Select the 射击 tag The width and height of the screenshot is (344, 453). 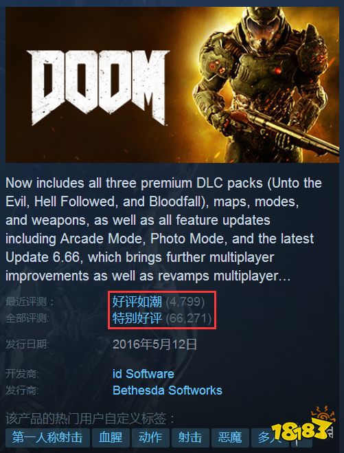click(190, 437)
